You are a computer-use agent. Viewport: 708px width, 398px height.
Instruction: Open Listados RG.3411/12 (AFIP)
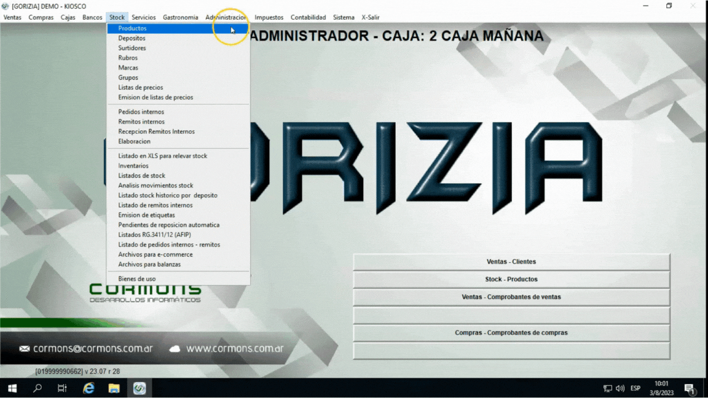point(178,235)
